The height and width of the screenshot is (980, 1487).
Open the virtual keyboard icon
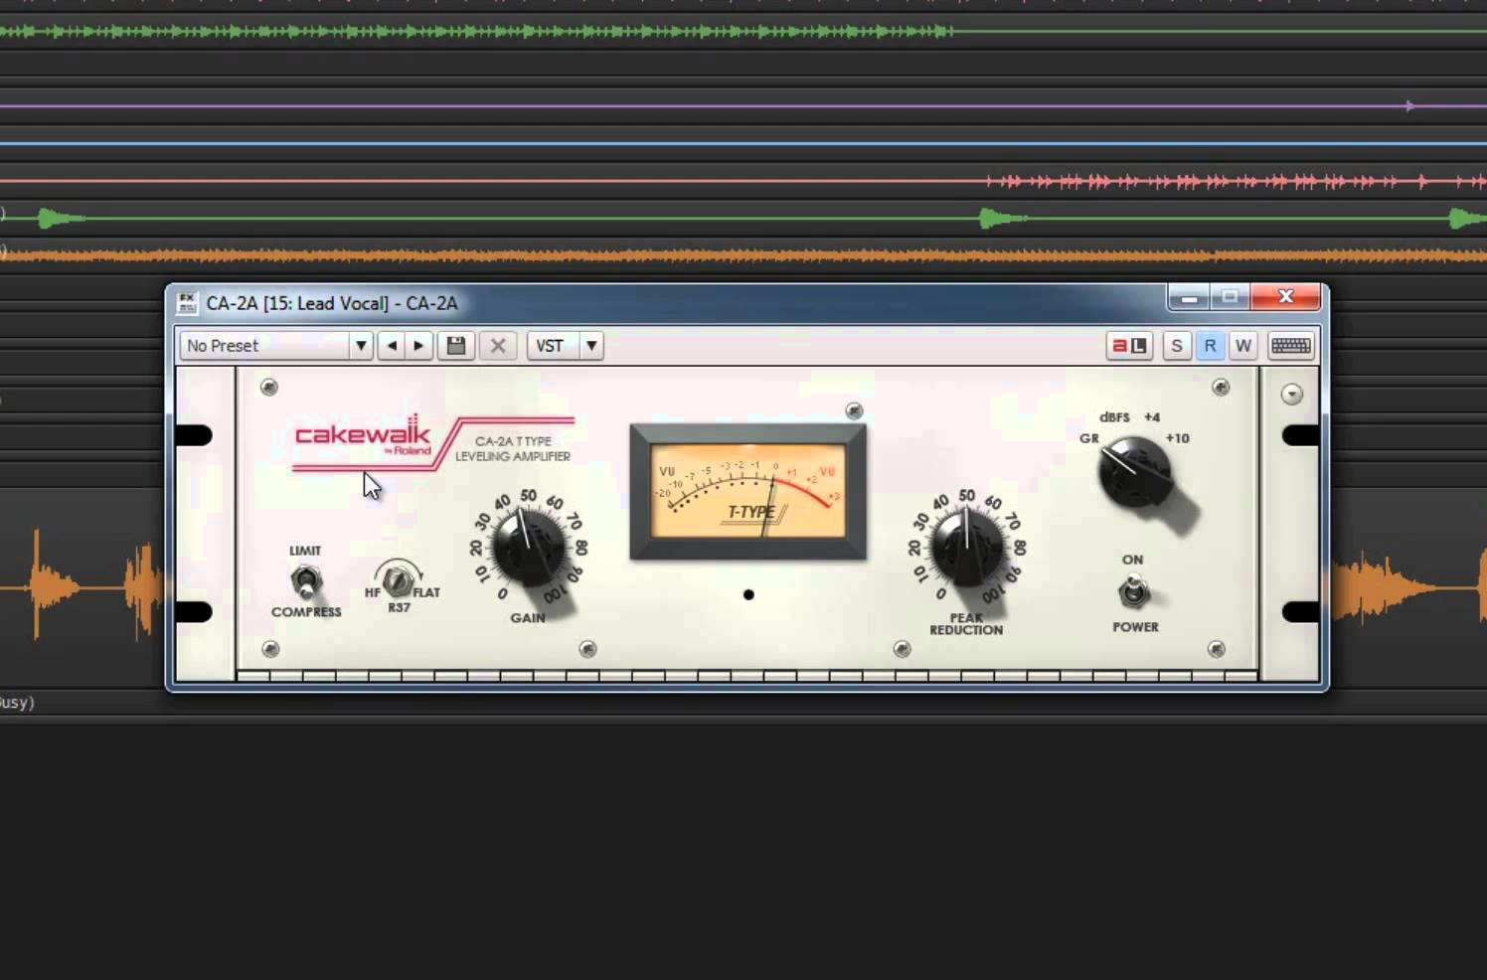click(1290, 346)
